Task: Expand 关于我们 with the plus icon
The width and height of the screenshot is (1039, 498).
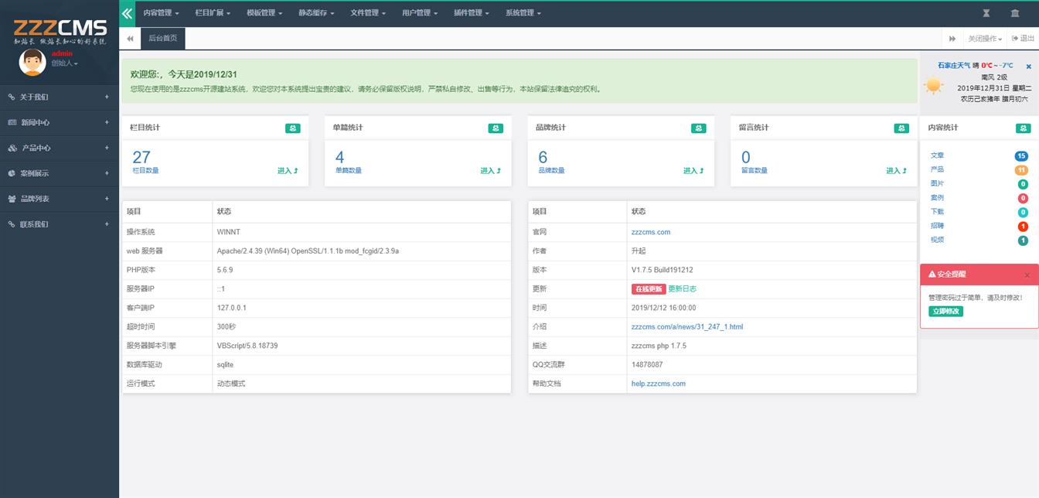Action: [107, 97]
